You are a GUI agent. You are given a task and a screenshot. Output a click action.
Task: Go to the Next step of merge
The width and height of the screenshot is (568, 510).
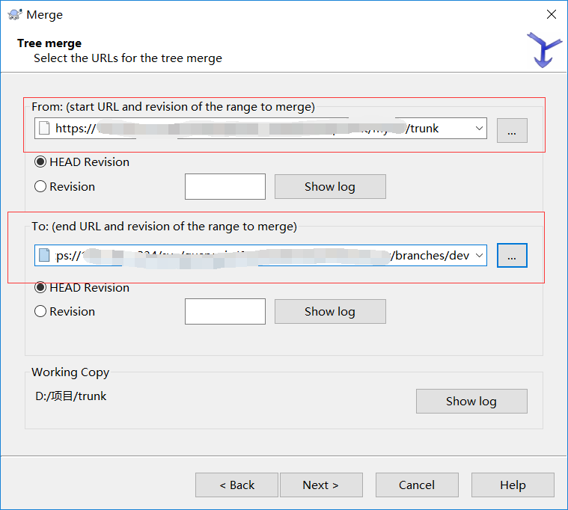pos(320,485)
